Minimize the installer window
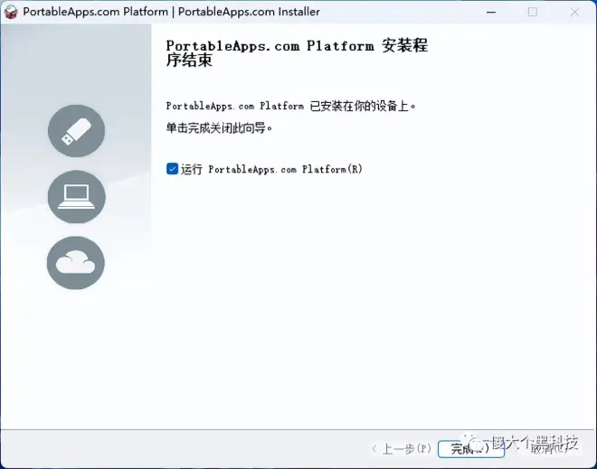This screenshot has width=597, height=469. [491, 12]
